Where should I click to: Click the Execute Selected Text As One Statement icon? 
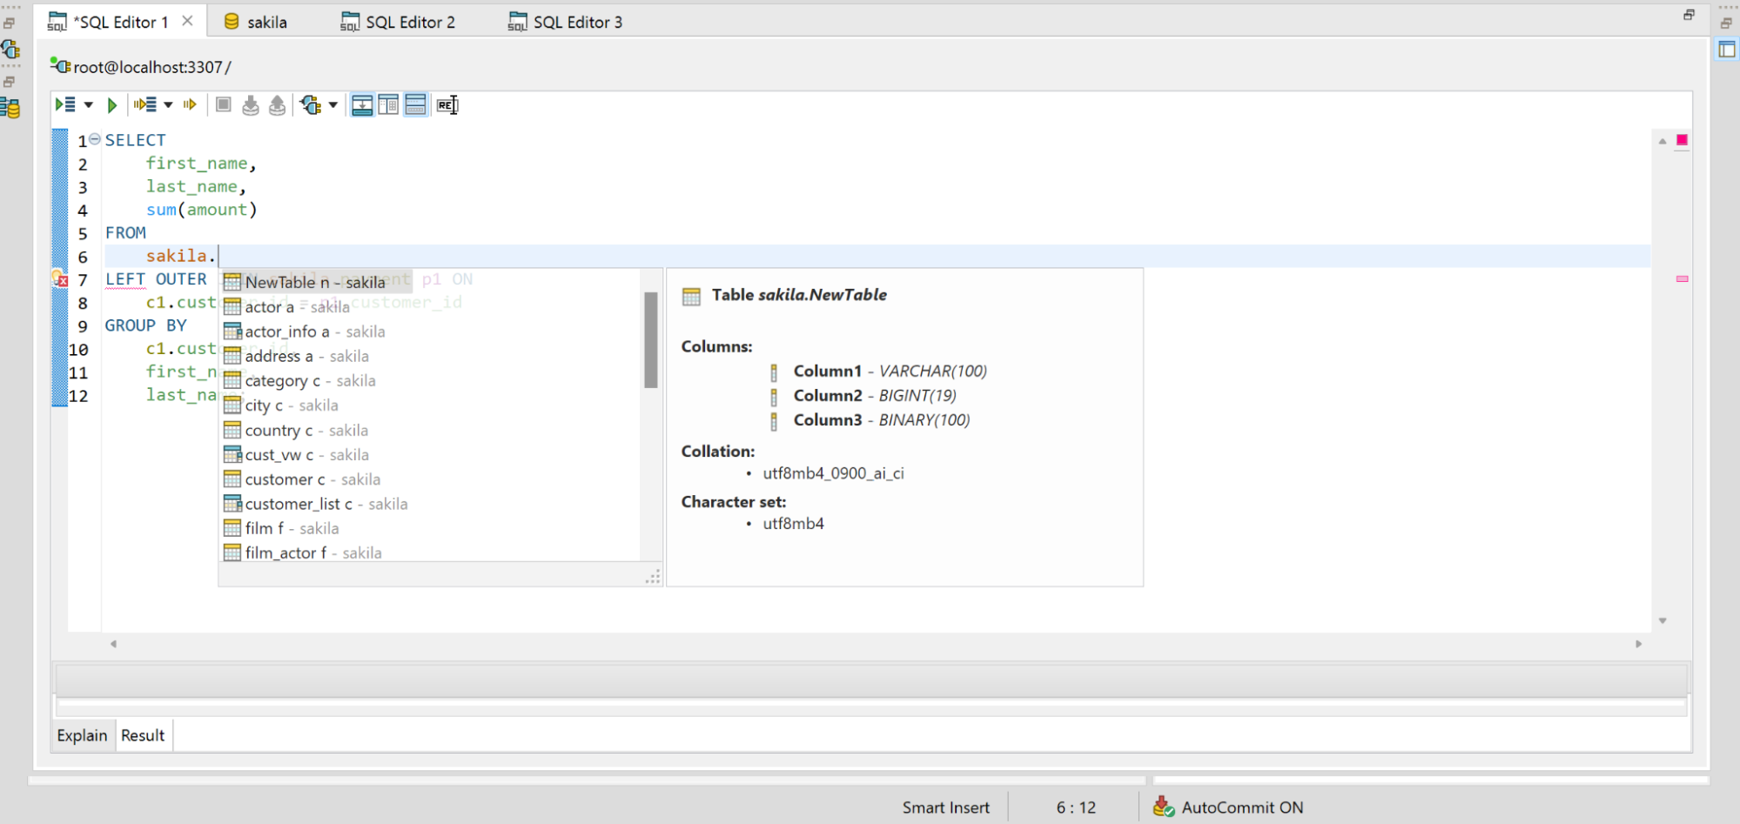189,105
